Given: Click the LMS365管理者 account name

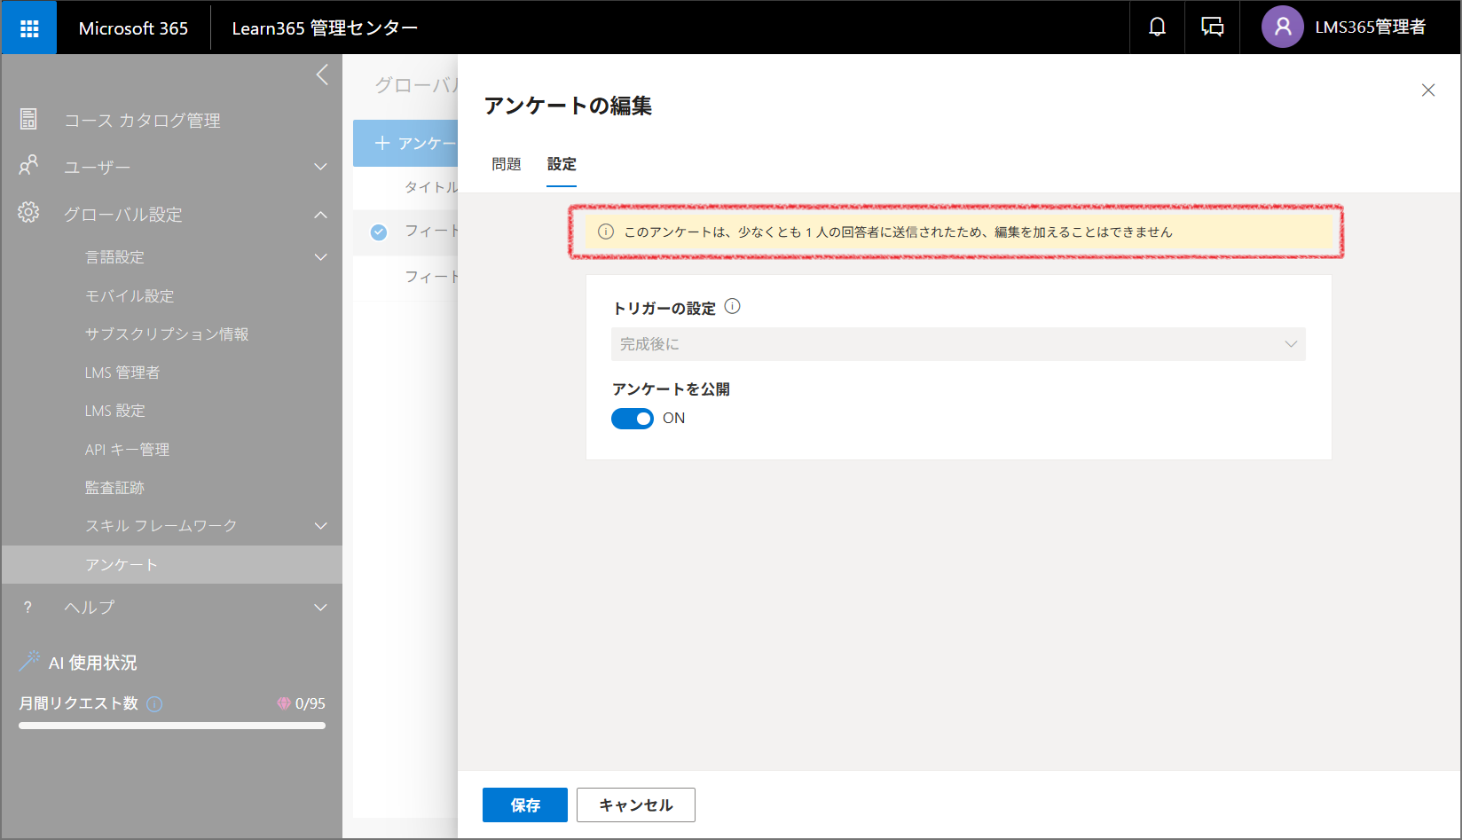Looking at the screenshot, I should click(1371, 27).
